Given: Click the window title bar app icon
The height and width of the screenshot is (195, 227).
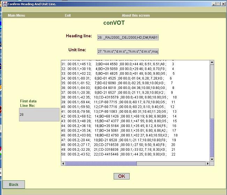Looking at the screenshot, I should 5,4.
